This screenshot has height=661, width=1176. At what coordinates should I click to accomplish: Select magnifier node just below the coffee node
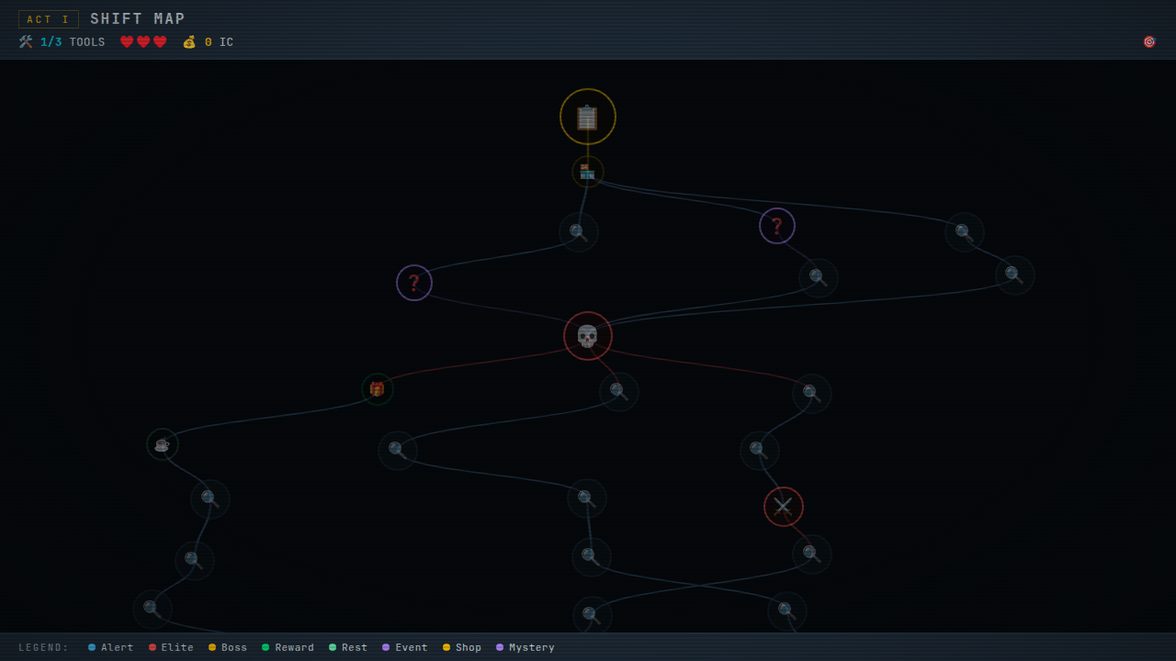click(210, 499)
